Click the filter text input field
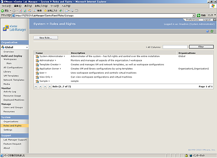This screenshot has width=217, height=158. [175, 47]
